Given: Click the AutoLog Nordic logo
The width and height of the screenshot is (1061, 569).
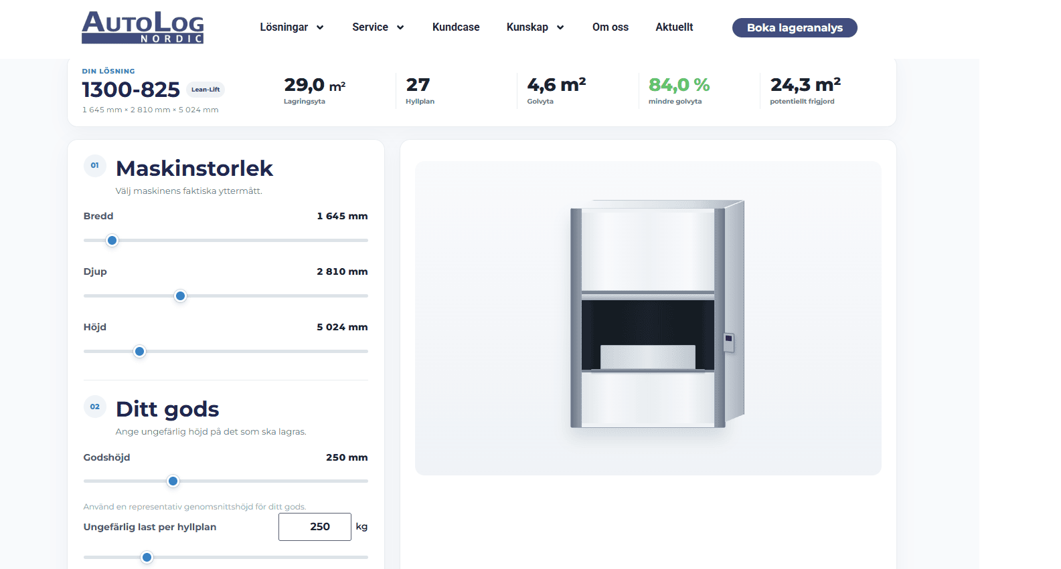Looking at the screenshot, I should click(x=143, y=27).
